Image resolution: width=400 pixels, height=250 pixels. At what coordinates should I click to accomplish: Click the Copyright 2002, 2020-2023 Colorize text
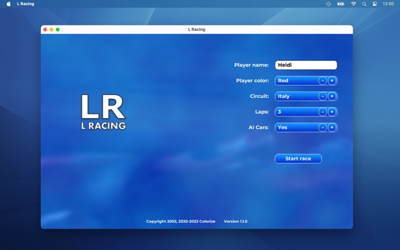[x=180, y=221]
